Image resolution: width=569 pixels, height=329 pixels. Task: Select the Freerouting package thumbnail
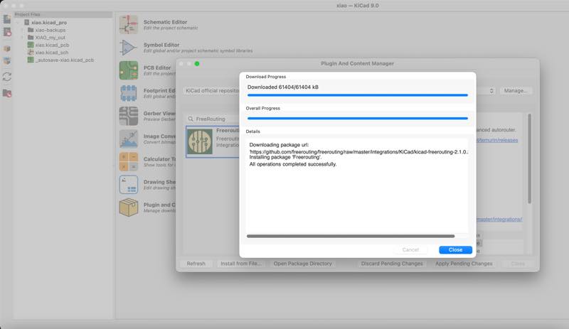200,142
